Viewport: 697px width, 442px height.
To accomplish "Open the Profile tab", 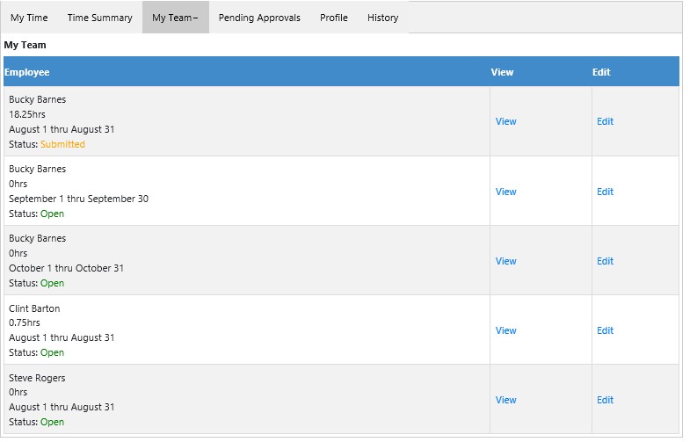I will [334, 18].
